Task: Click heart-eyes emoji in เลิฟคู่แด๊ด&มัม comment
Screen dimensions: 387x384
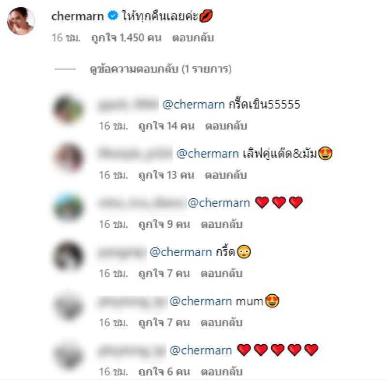Action: tap(325, 153)
